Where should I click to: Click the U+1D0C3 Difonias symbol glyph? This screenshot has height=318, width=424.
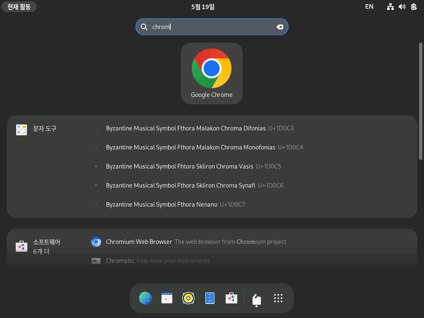tap(96, 128)
